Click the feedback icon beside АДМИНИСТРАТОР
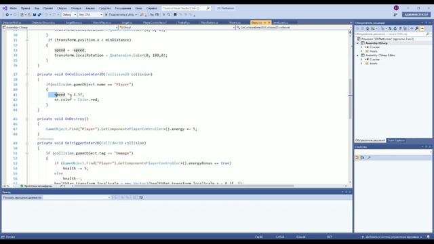This screenshot has height=244, width=434. click(x=395, y=15)
